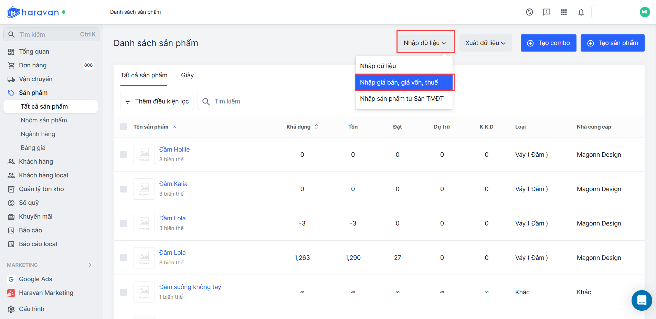
Task: Click the notification bell icon
Action: pos(581,12)
